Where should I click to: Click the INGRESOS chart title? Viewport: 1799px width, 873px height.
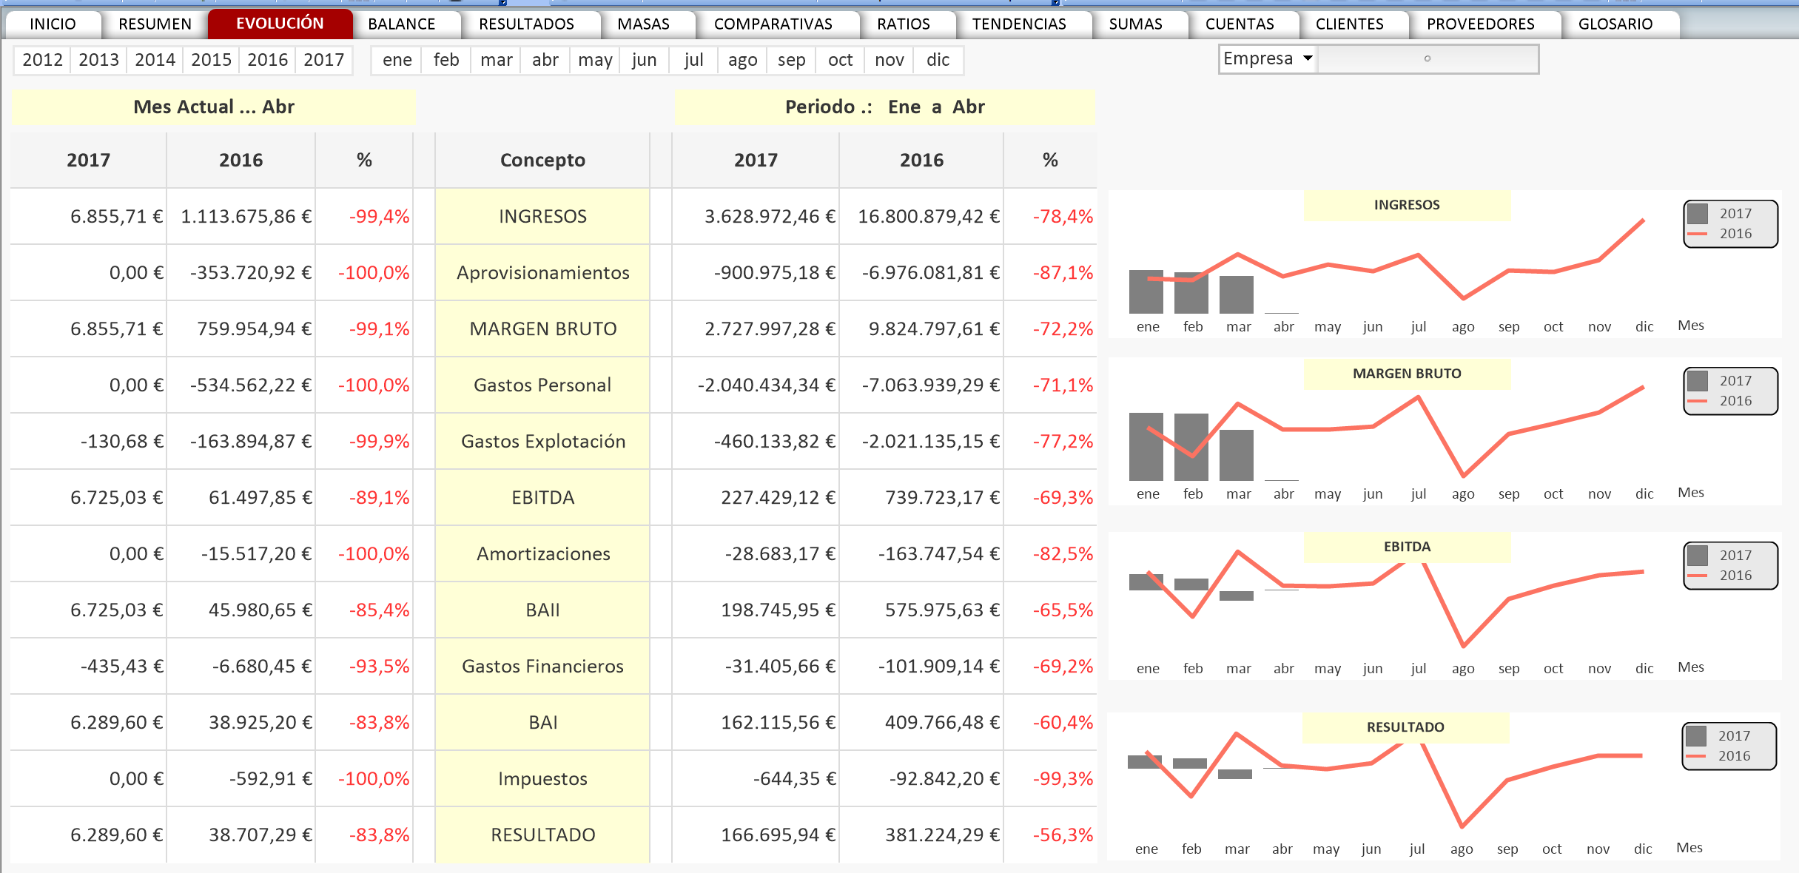(x=1407, y=205)
